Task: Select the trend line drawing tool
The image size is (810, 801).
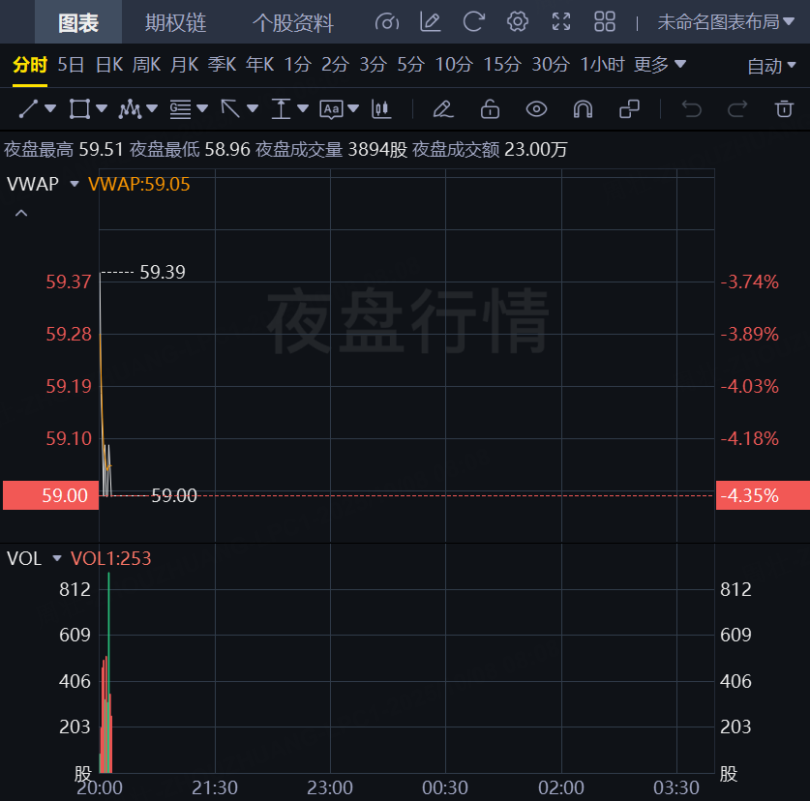Action: [28, 109]
